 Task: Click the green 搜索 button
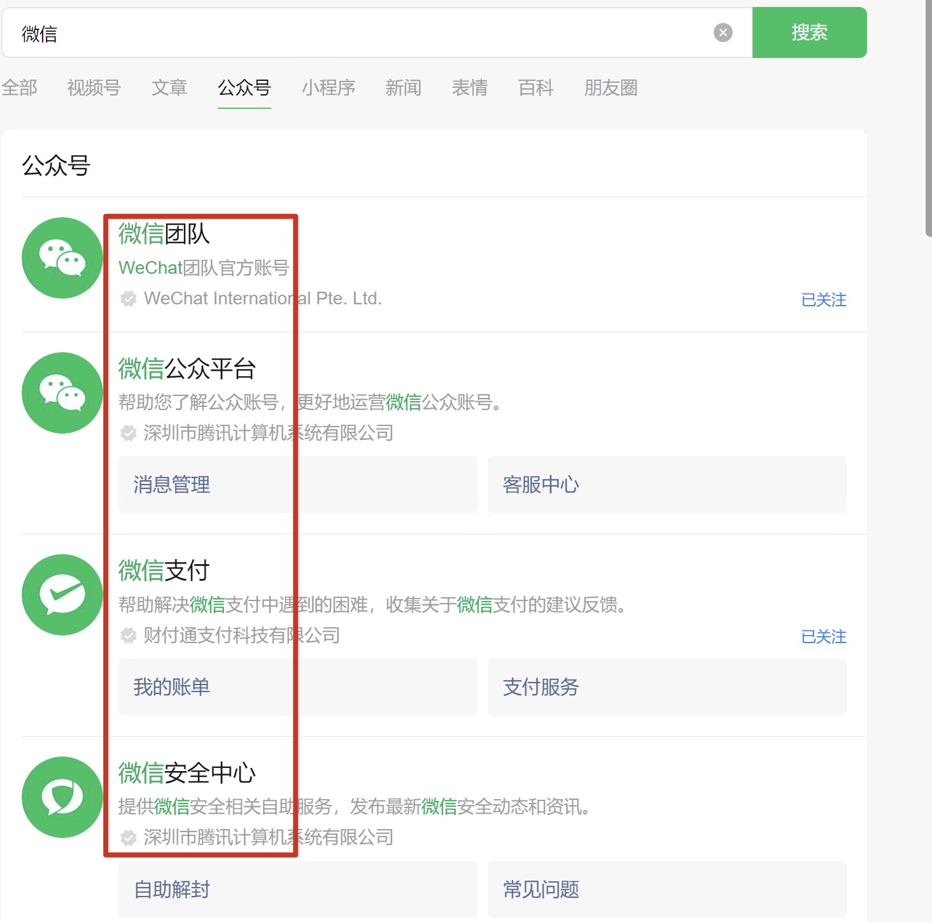point(809,32)
